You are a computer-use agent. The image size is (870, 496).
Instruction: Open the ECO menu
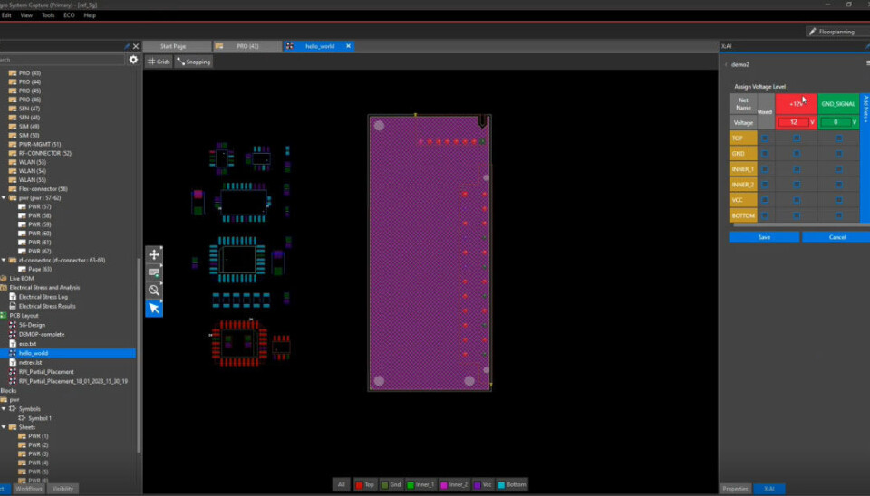point(69,15)
